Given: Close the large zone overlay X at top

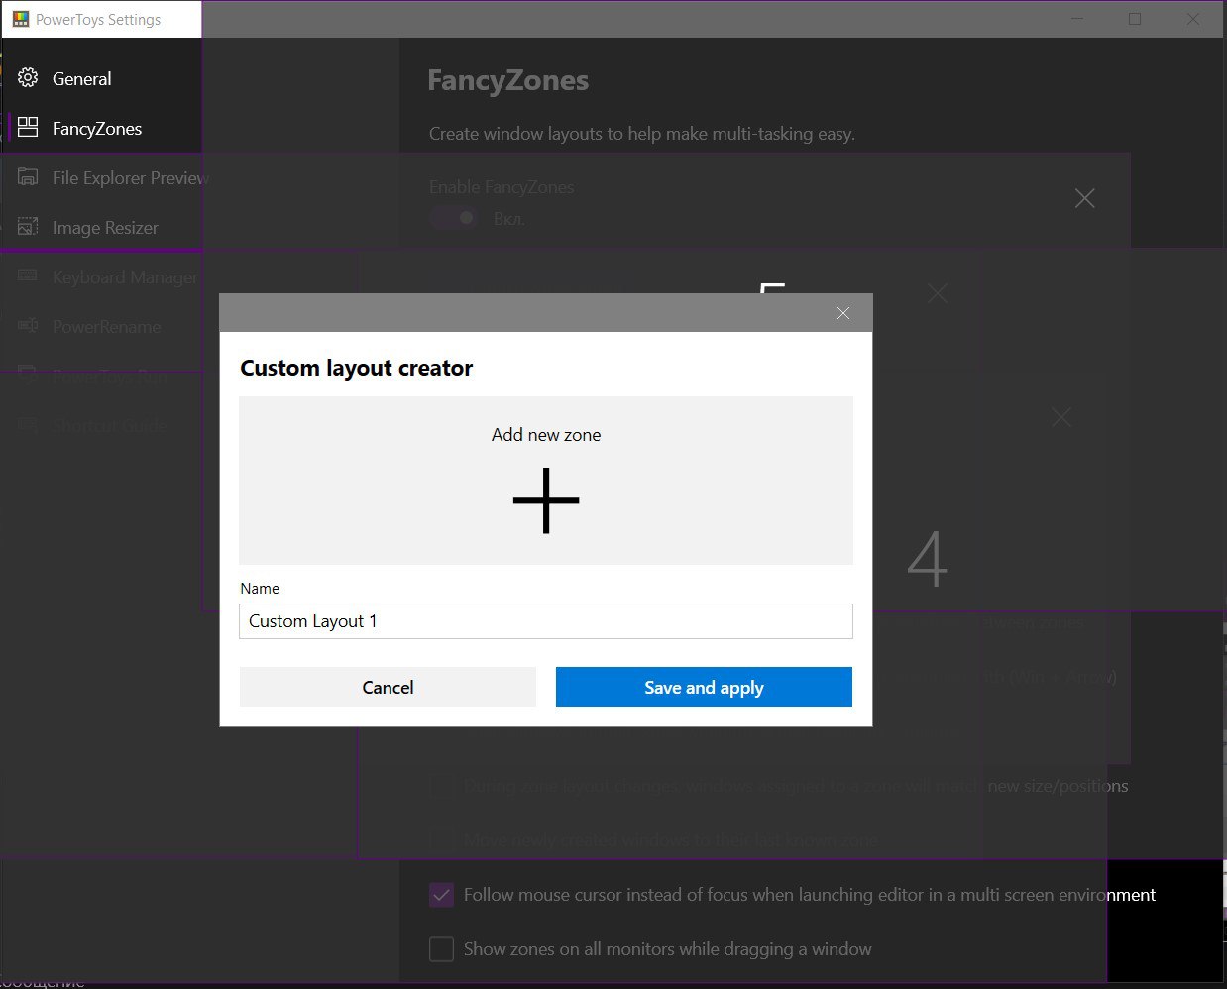Looking at the screenshot, I should [x=1085, y=198].
